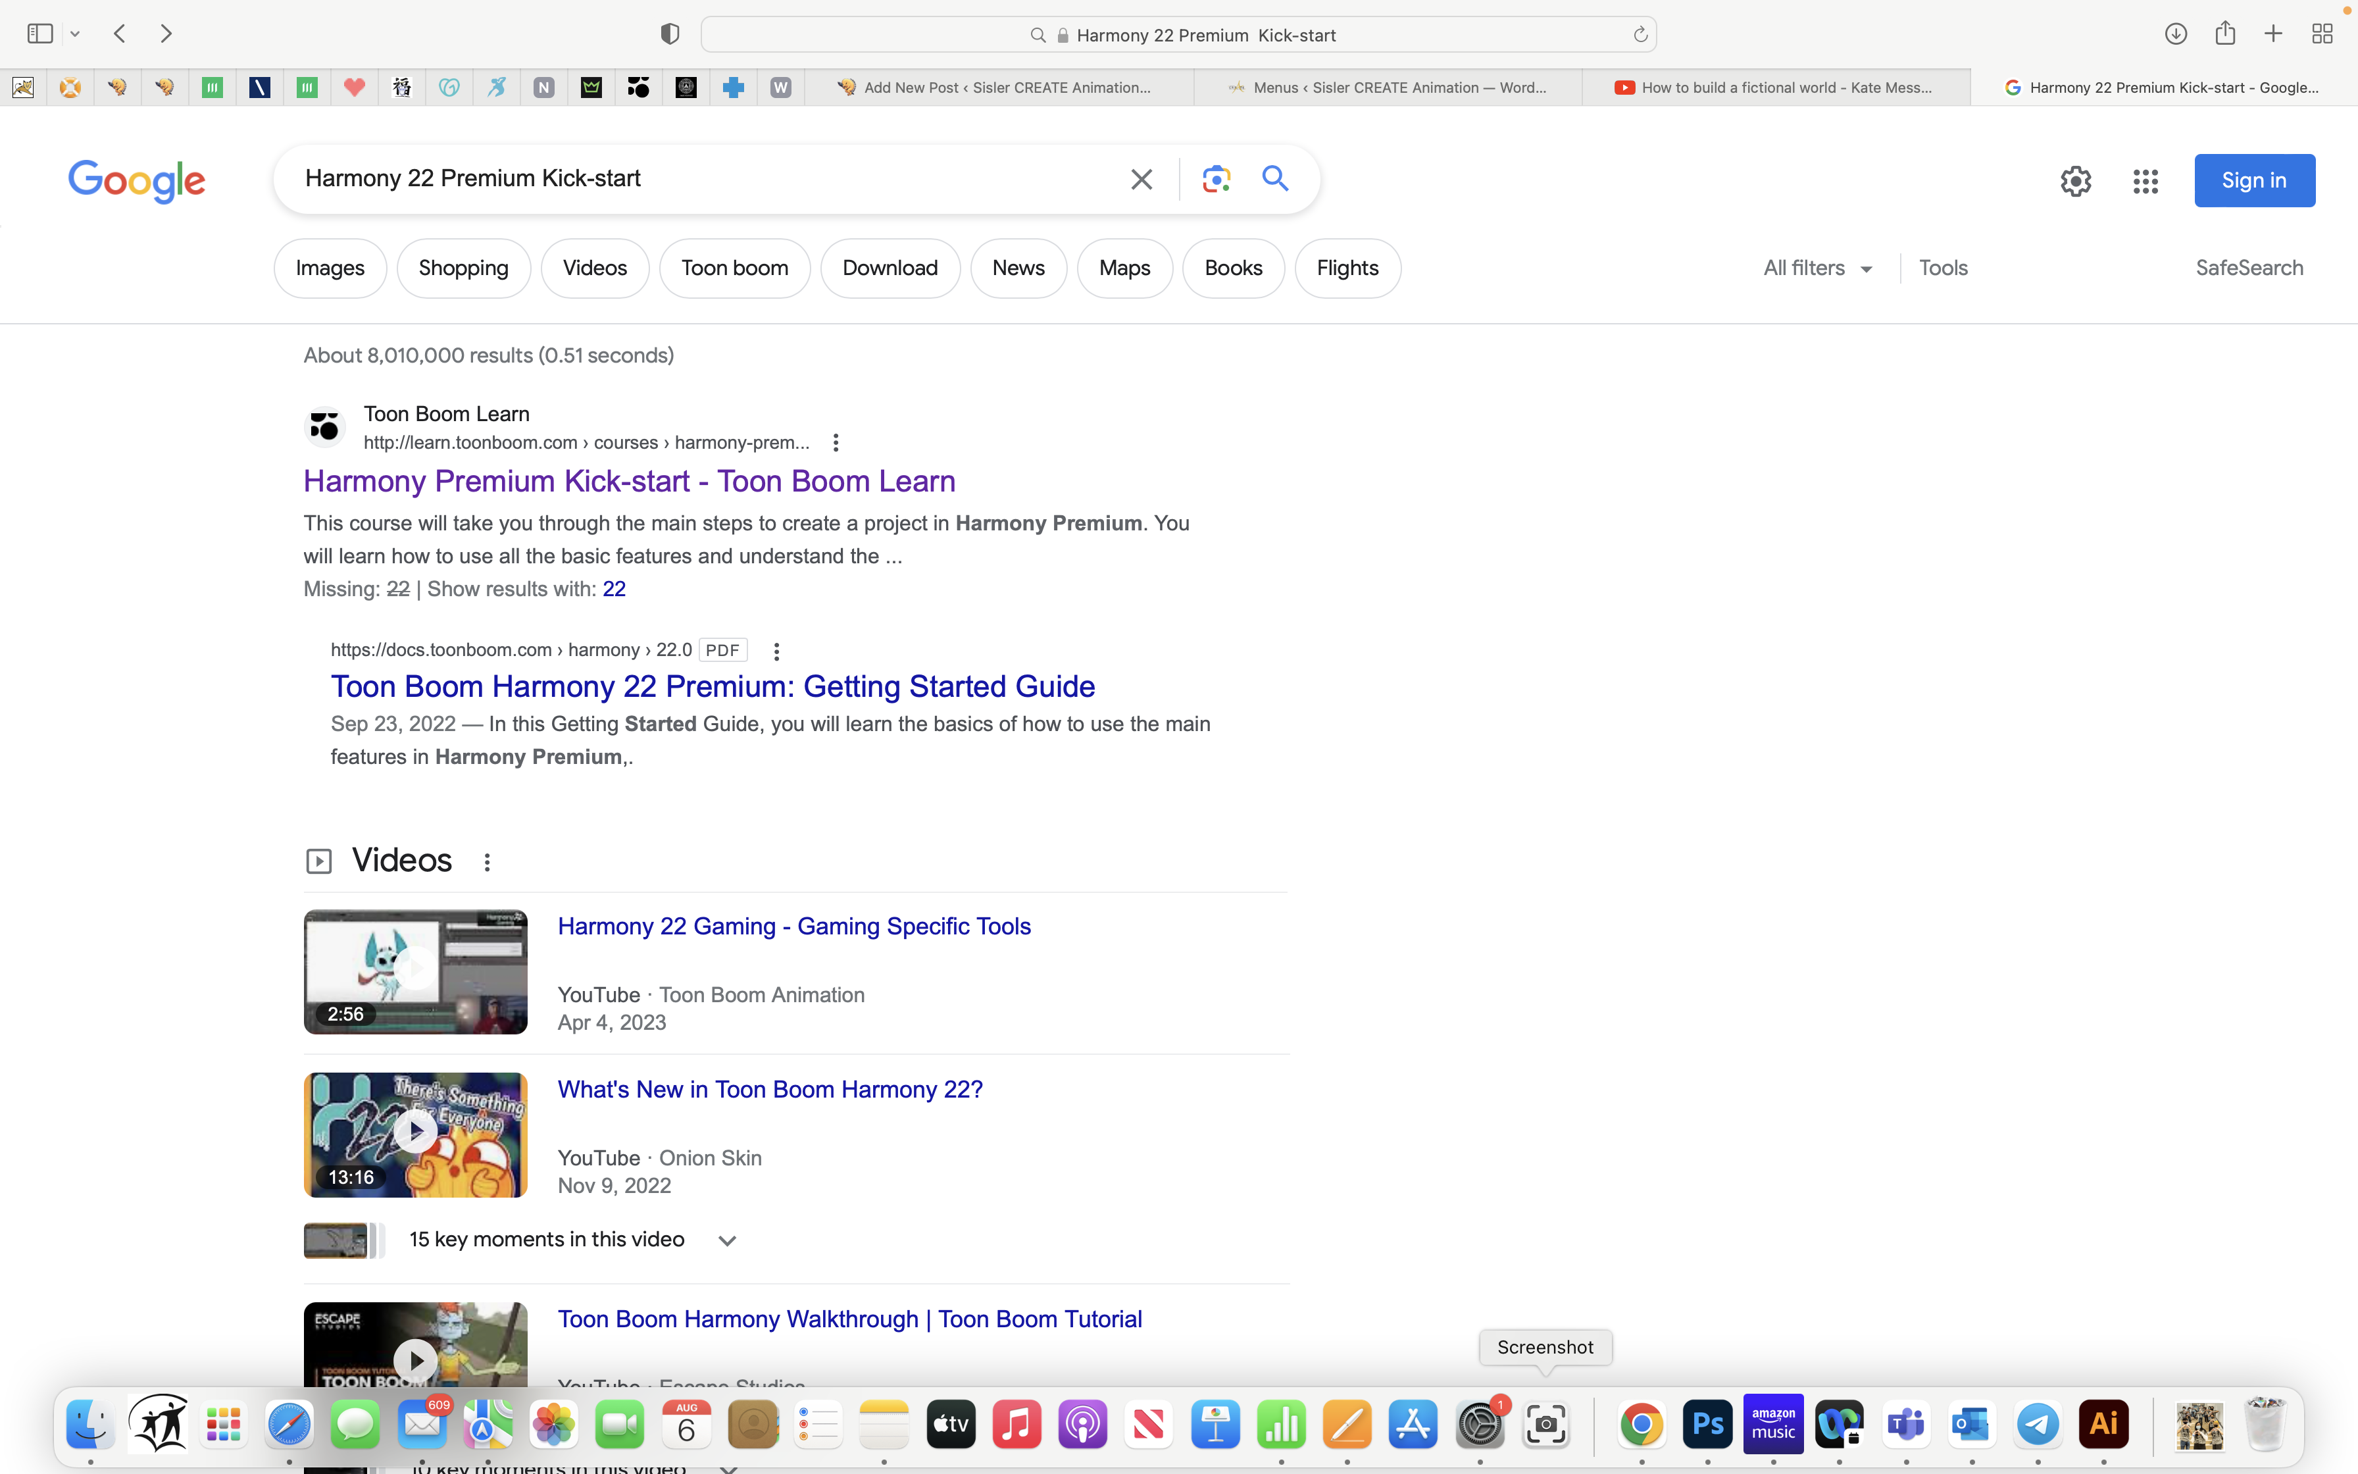Select the Flights filter chip
Screen dimensions: 2358x1474
point(1347,268)
